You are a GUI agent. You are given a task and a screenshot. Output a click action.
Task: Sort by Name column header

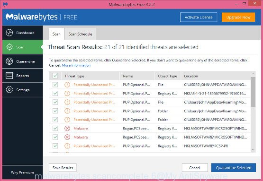(x=137, y=76)
